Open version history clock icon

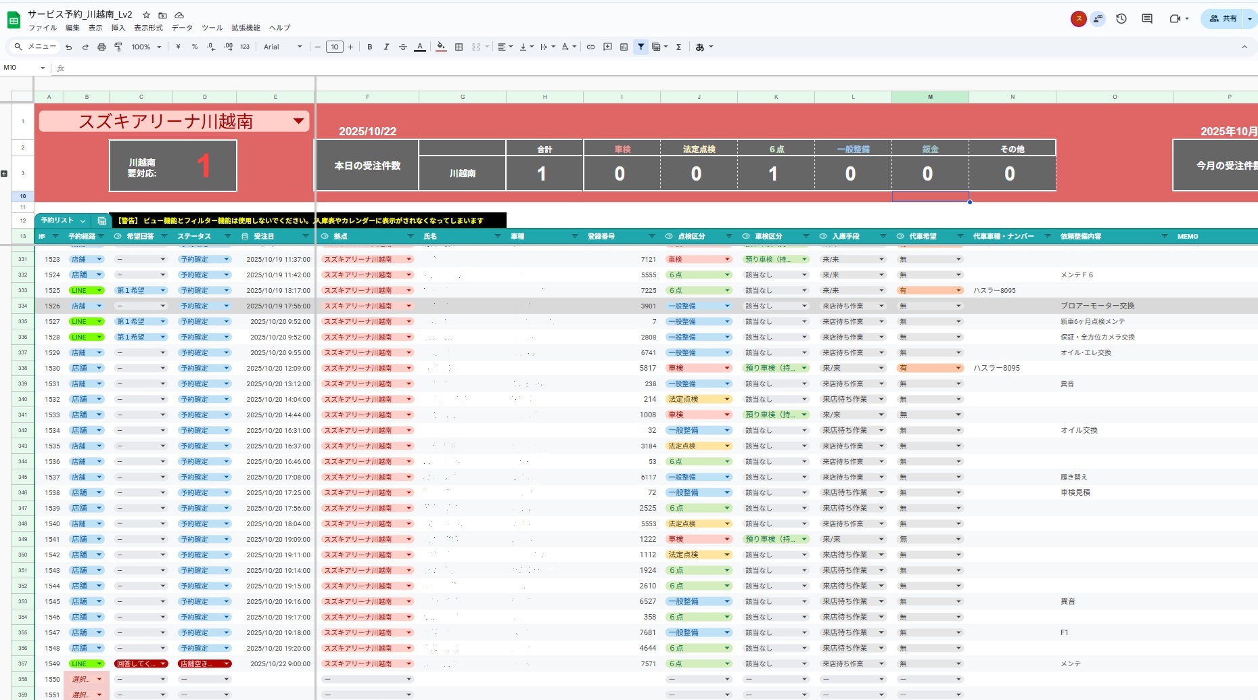pyautogui.click(x=1121, y=19)
